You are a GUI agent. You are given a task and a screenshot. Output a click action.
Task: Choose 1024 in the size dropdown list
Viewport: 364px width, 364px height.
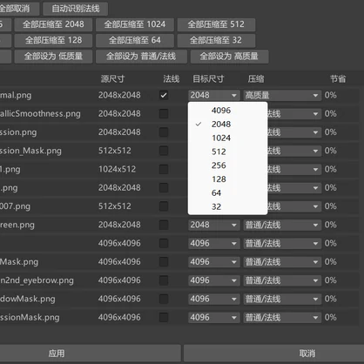(x=227, y=138)
